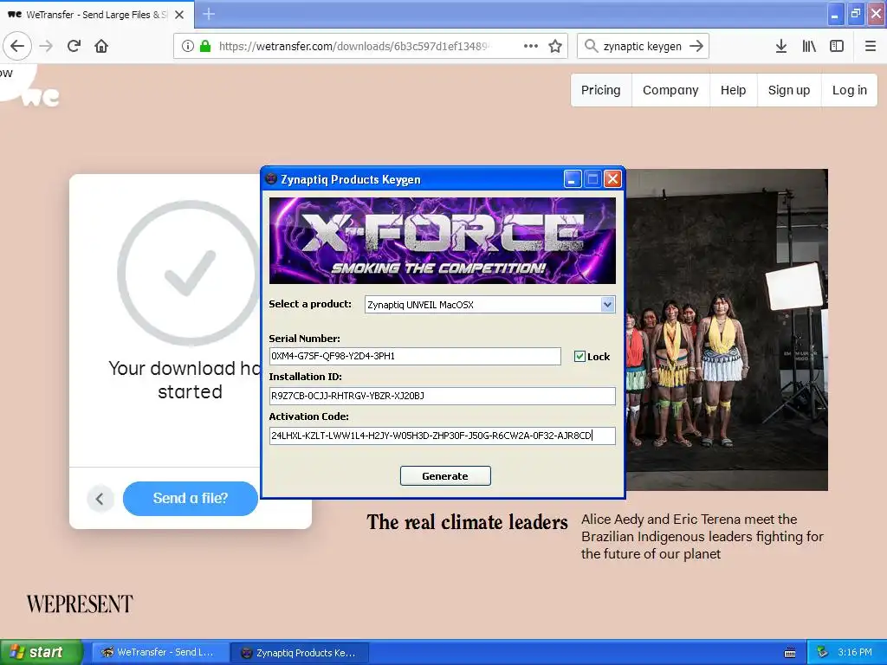Open browser library icon
The image size is (887, 665).
(809, 47)
